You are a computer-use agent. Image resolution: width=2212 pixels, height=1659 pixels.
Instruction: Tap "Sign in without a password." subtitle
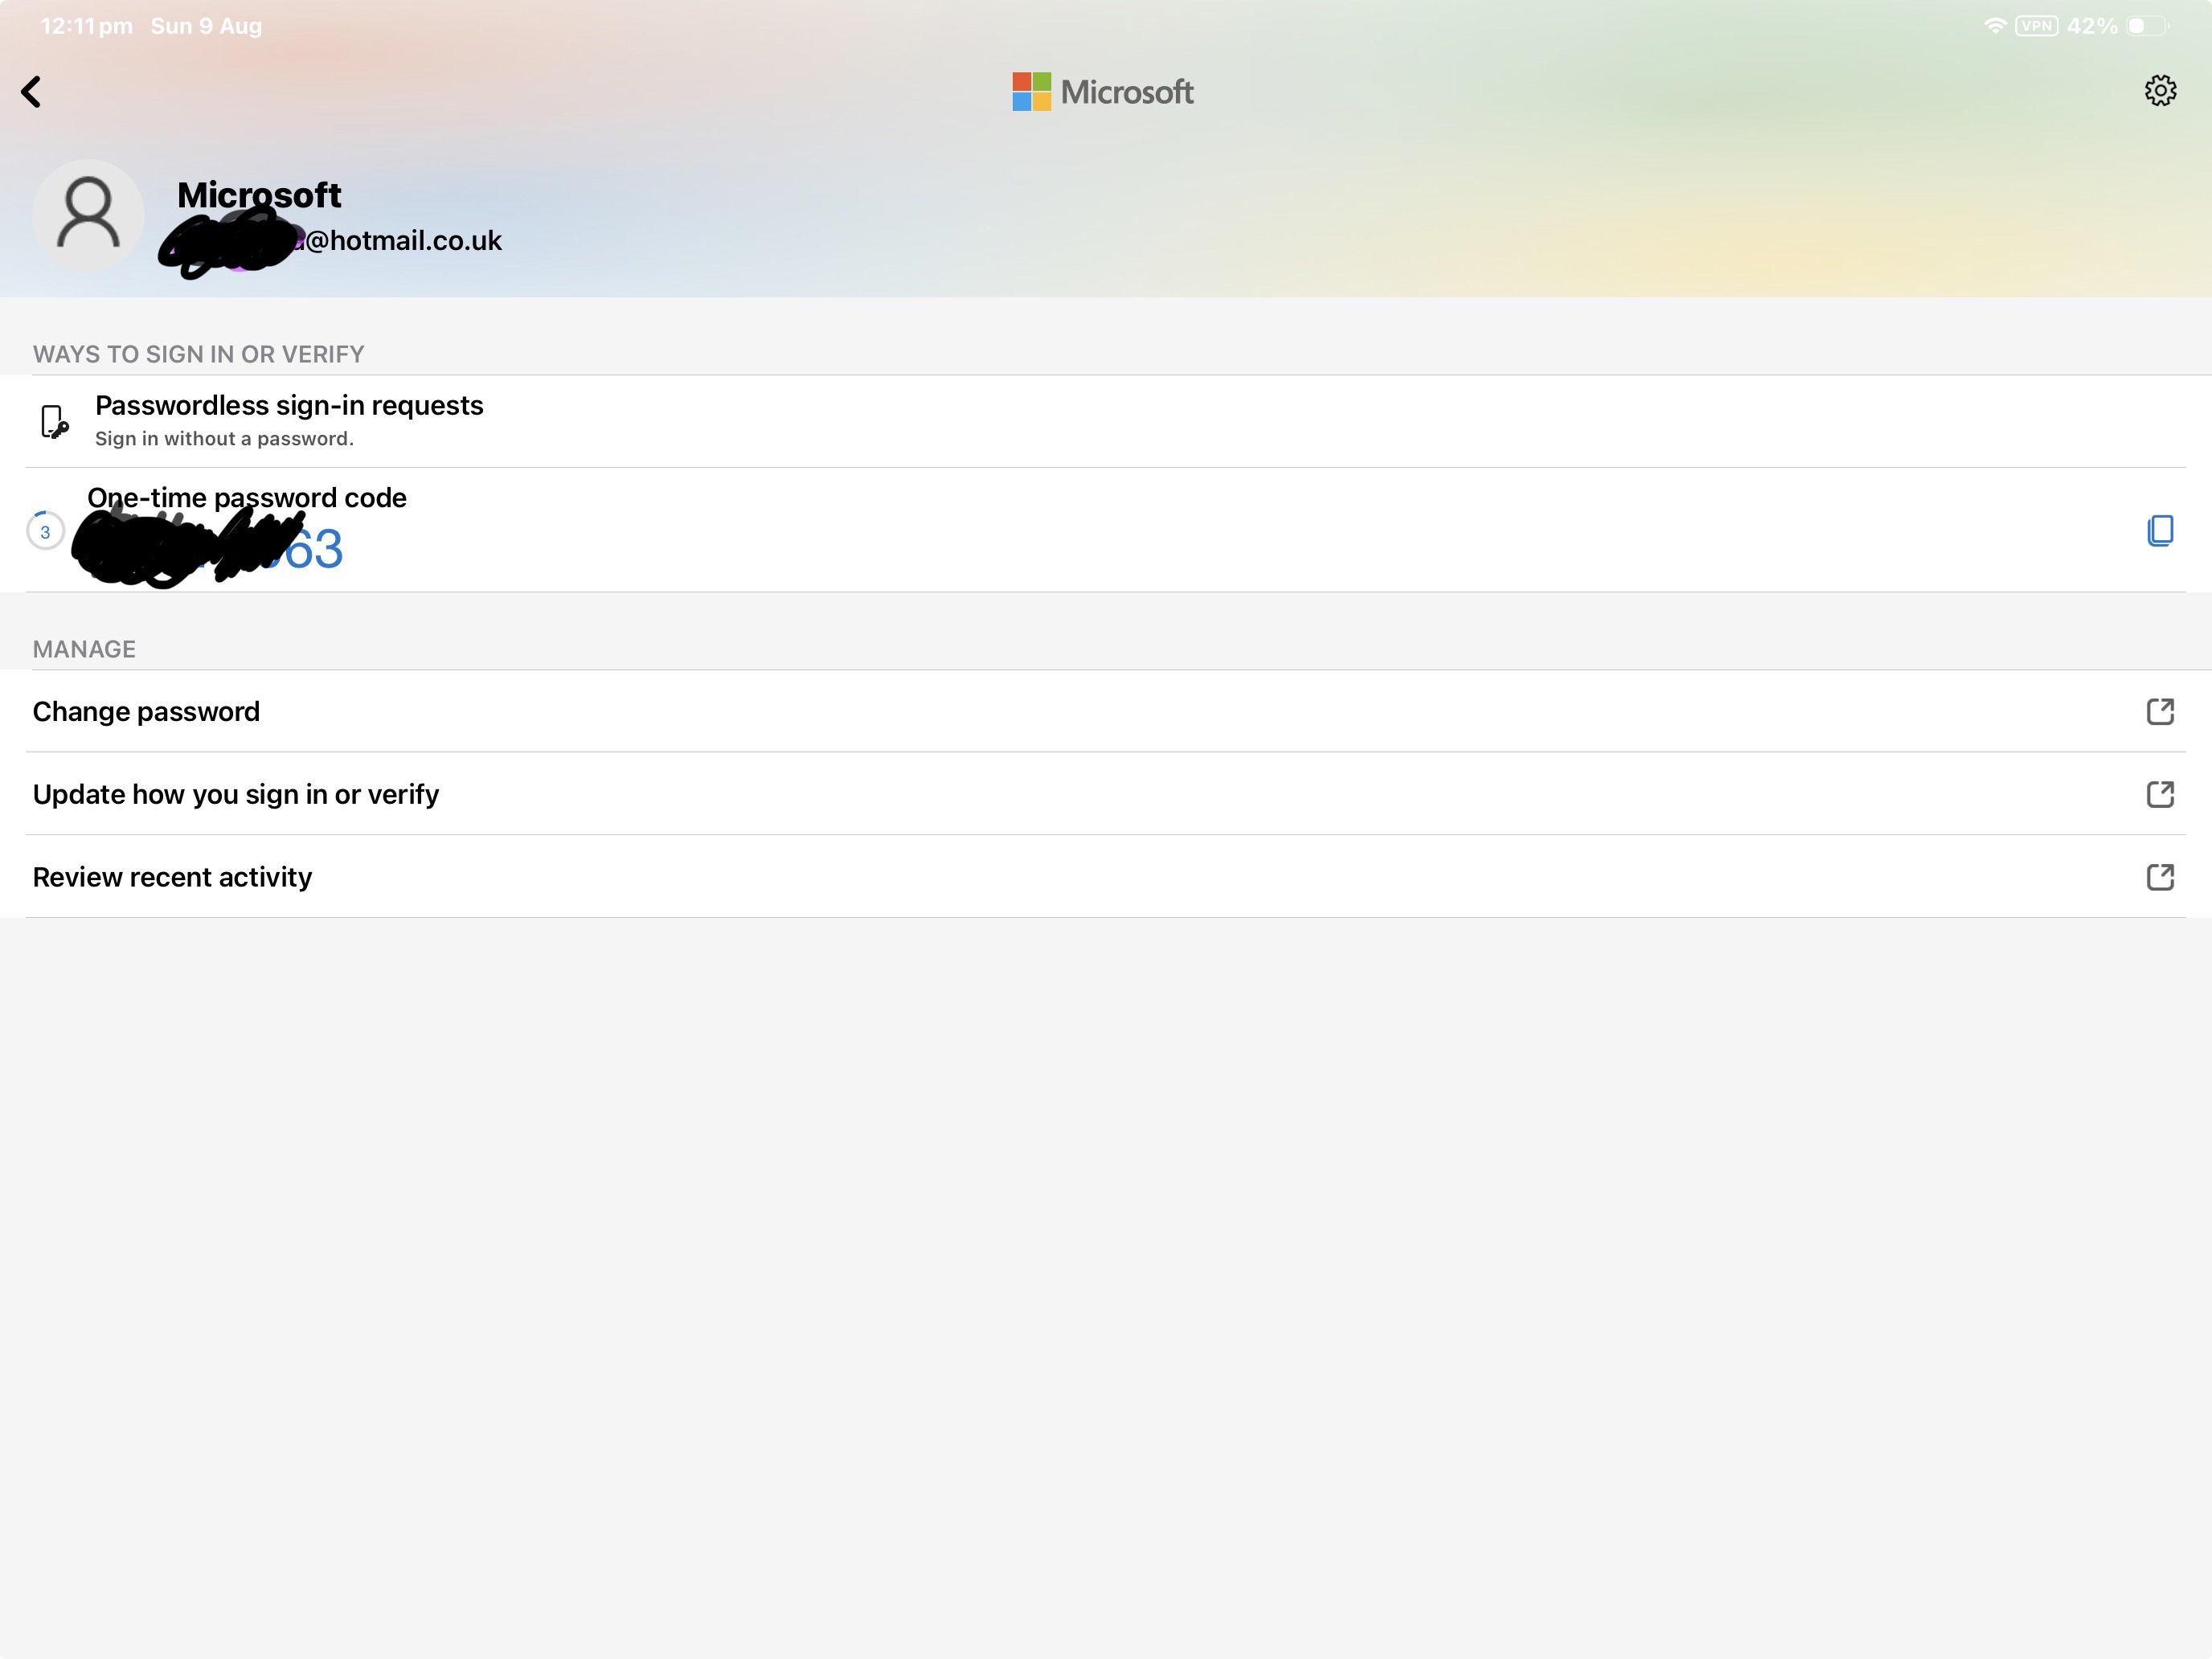tap(224, 439)
